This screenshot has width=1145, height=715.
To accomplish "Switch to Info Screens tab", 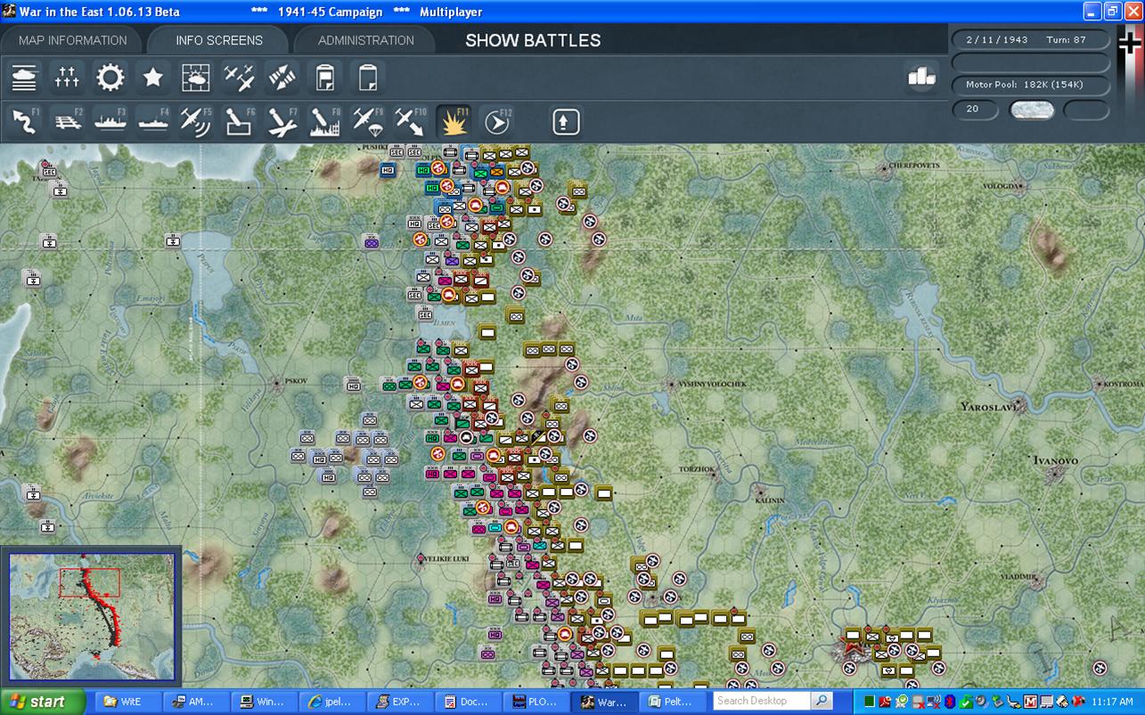I will click(x=219, y=40).
